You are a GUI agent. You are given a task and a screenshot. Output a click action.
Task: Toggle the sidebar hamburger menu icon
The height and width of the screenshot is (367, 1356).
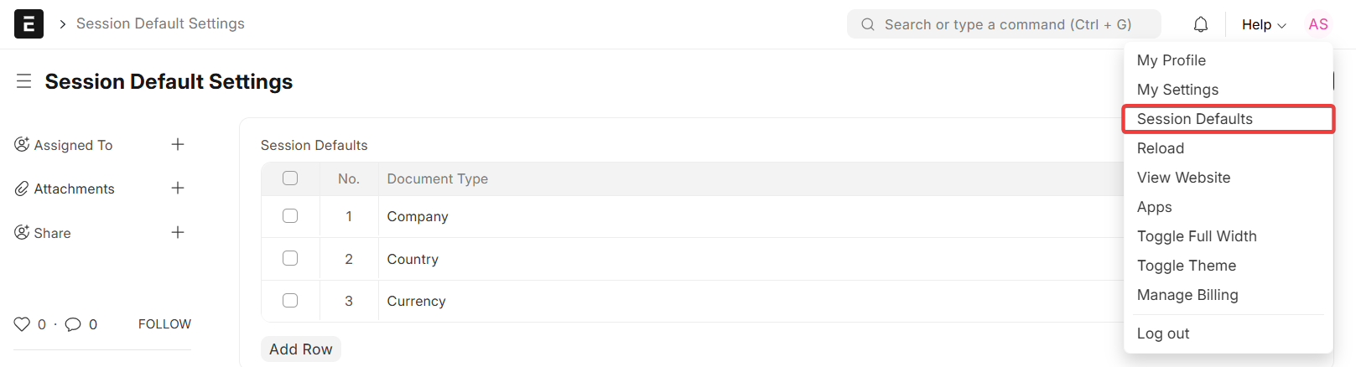coord(23,81)
